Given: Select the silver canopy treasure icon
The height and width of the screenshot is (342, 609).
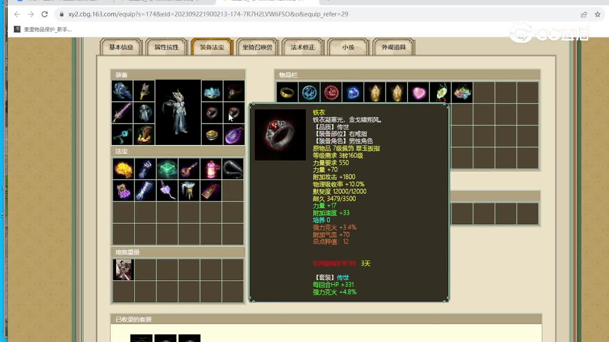Looking at the screenshot, I should [x=189, y=190].
